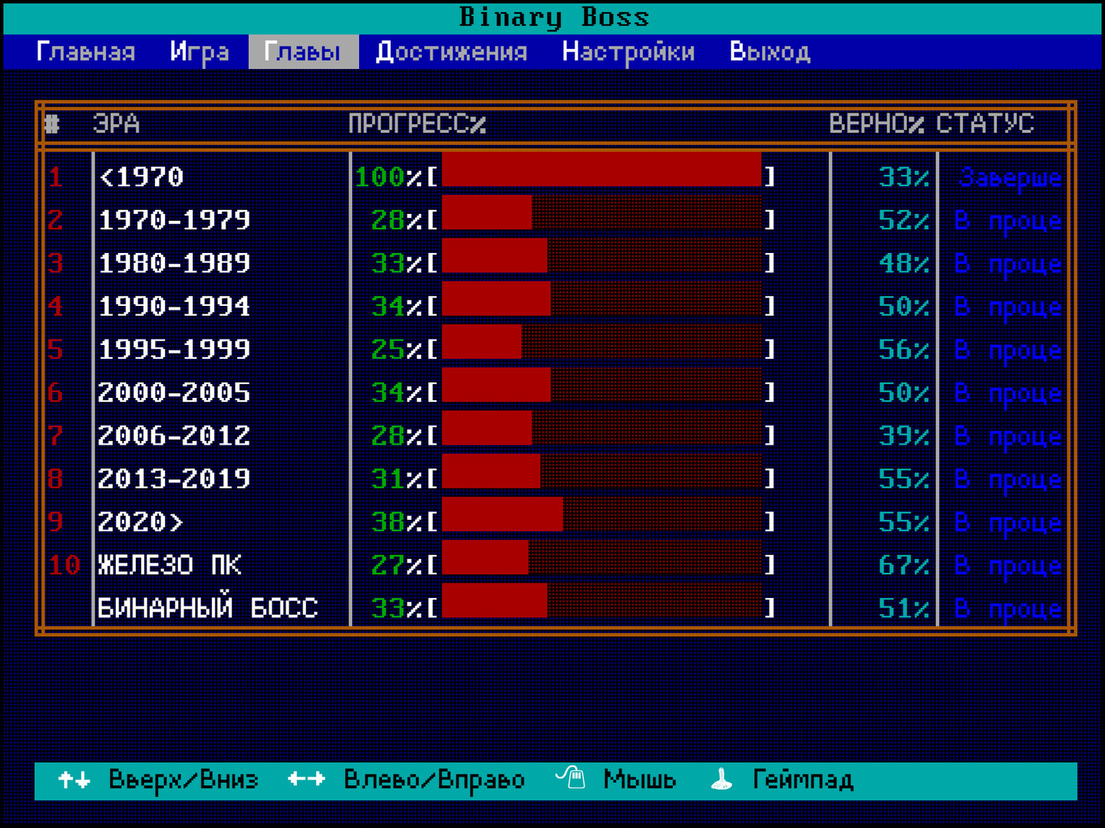Click the mouse icon in footer

tap(571, 779)
